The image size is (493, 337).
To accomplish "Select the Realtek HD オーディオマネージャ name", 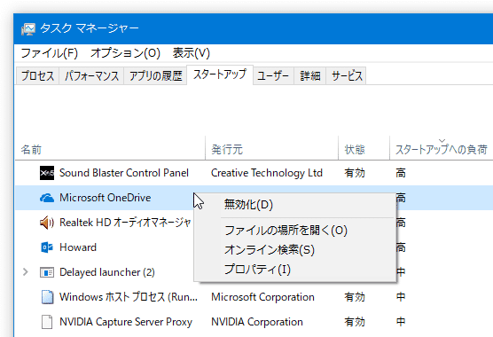I will [x=125, y=223].
